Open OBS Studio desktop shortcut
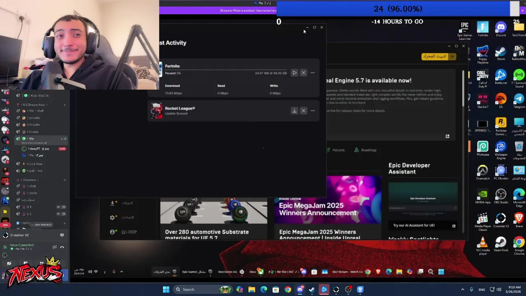 click(501, 197)
